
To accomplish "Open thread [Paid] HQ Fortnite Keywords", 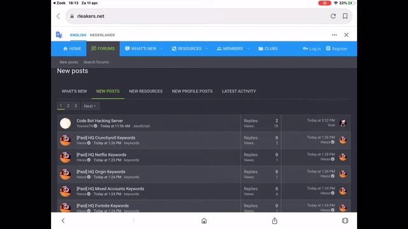I will coord(103,205).
